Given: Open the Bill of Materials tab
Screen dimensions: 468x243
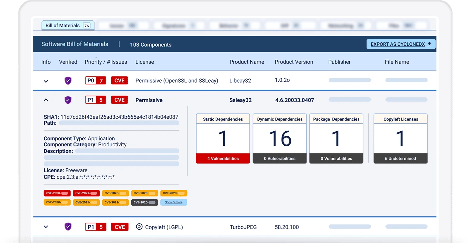Looking at the screenshot, I should tap(68, 26).
